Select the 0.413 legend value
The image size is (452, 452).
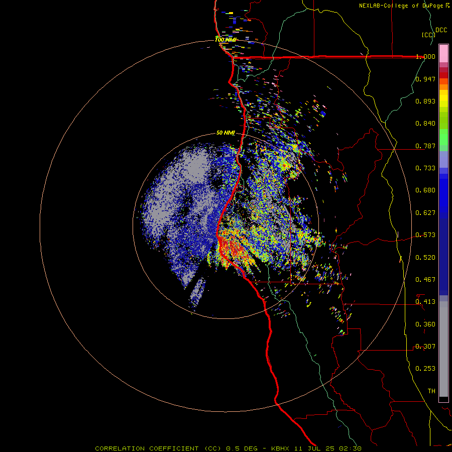point(425,302)
